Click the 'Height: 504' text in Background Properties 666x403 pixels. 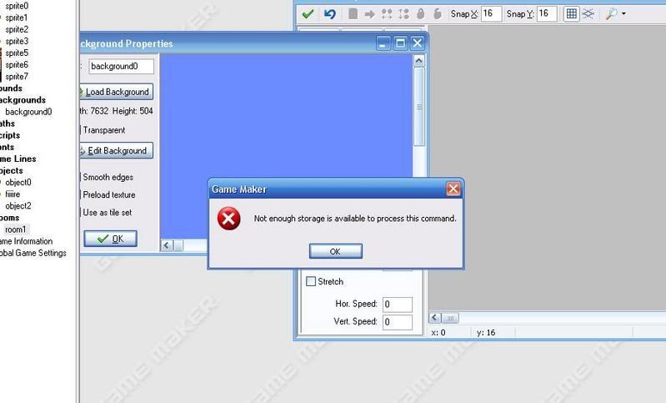tap(133, 111)
